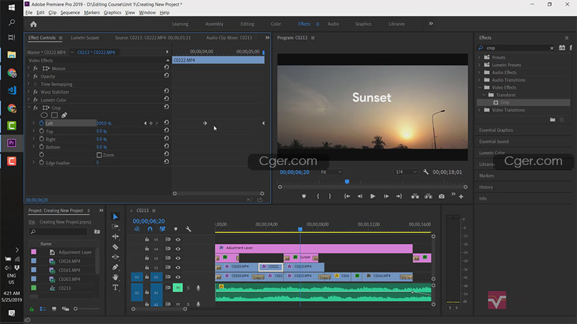Viewport: 577px width, 324px height.
Task: Click the Lift button in Program monitor
Action: click(x=415, y=196)
